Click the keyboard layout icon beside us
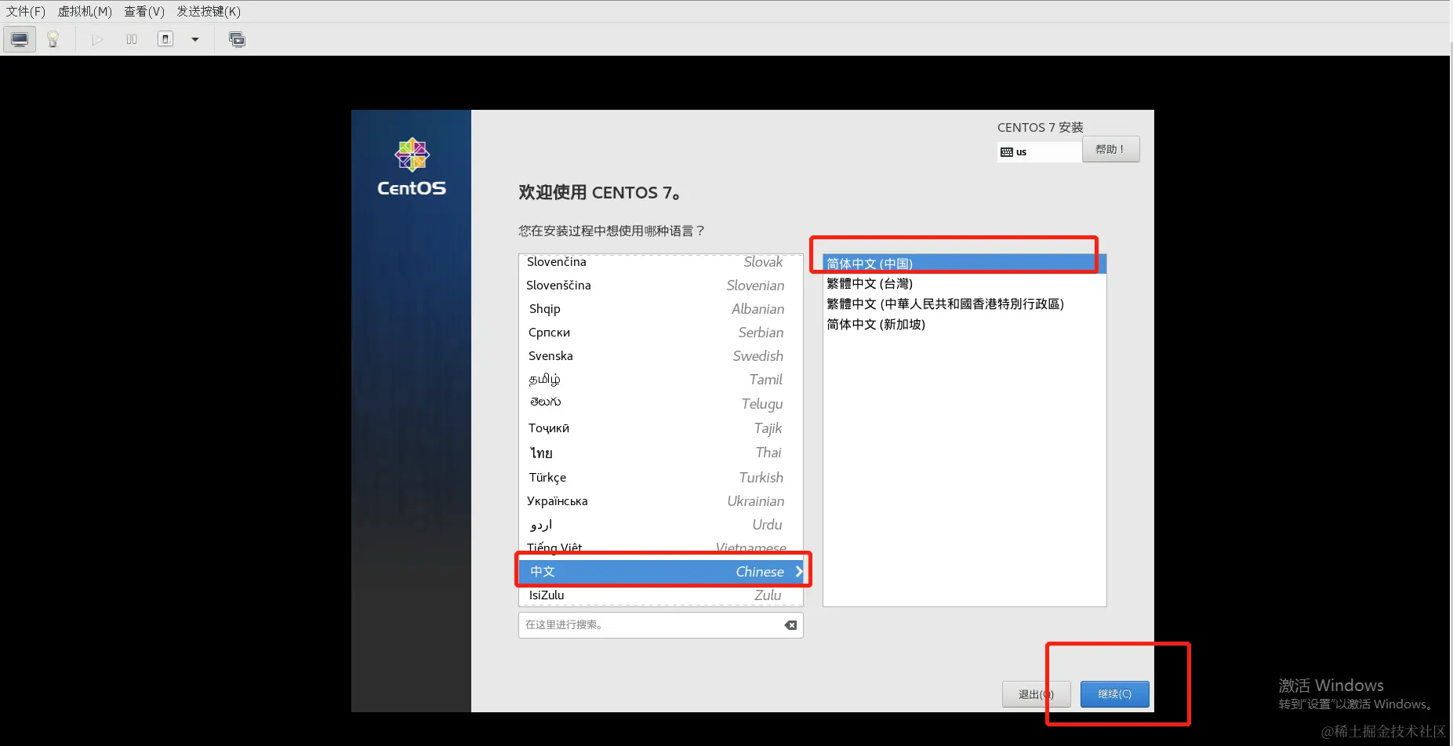The width and height of the screenshot is (1453, 746). tap(1008, 151)
